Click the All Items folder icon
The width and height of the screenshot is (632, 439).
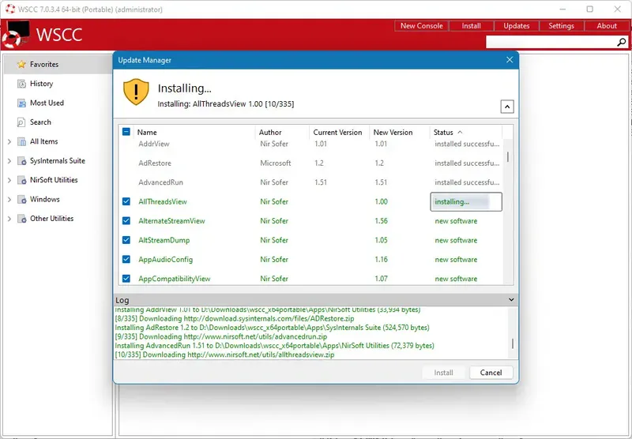22,141
